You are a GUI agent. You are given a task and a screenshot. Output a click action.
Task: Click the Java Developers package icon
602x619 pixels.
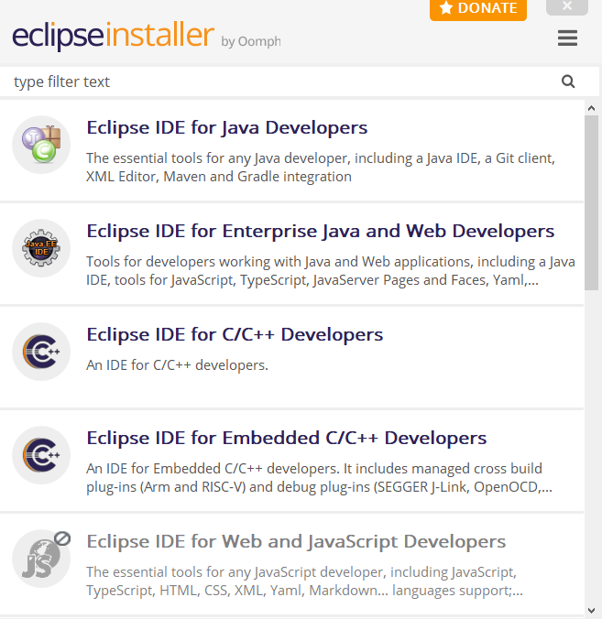[41, 145]
